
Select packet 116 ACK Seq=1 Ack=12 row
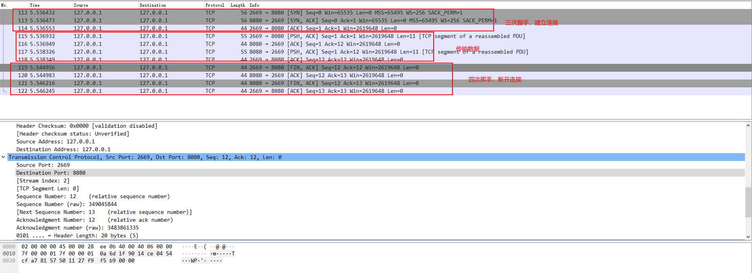[x=376, y=44]
